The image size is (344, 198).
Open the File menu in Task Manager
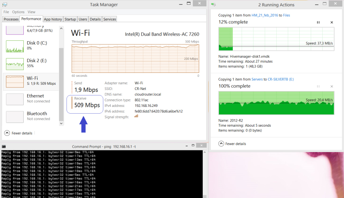pos(6,12)
